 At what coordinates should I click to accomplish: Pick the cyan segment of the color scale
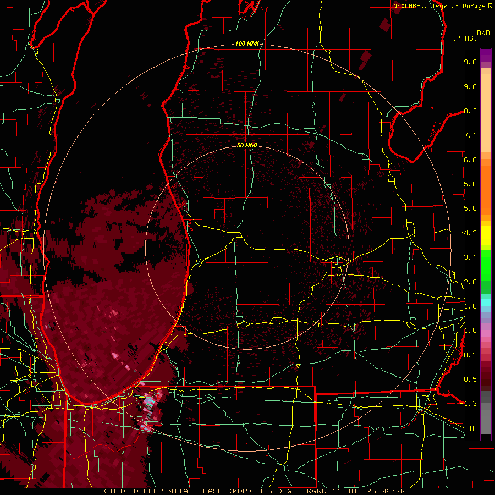coord(486,302)
